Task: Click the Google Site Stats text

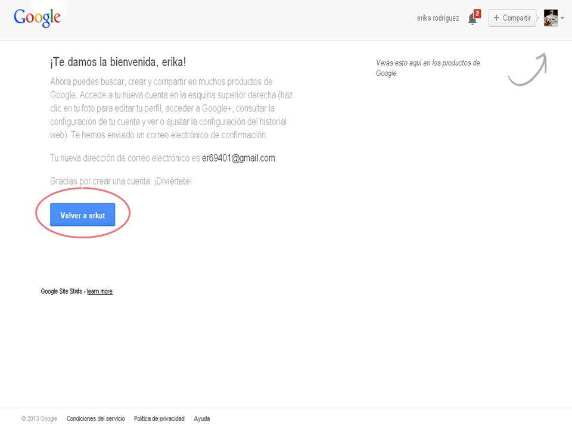Action: pyautogui.click(x=61, y=291)
